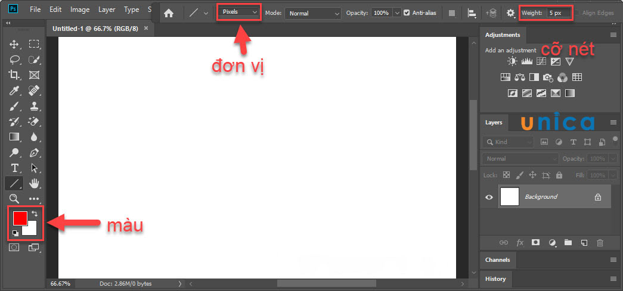Open the Image menu
623x291 pixels.
coord(80,10)
